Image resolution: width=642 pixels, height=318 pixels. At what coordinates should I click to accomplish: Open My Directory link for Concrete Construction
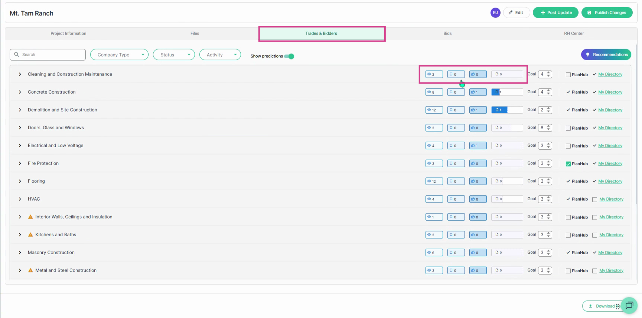pyautogui.click(x=610, y=92)
